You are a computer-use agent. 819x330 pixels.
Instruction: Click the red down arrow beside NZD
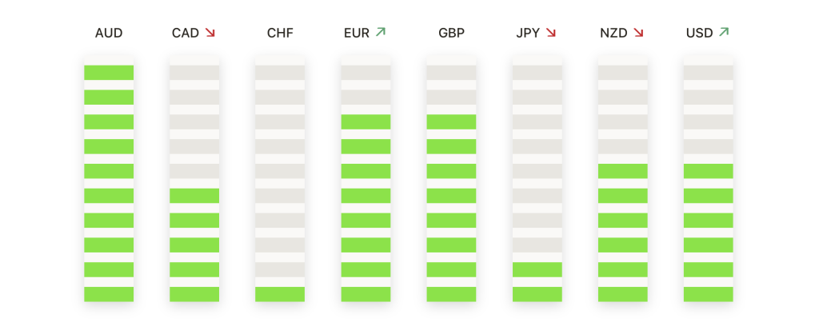[x=638, y=33]
